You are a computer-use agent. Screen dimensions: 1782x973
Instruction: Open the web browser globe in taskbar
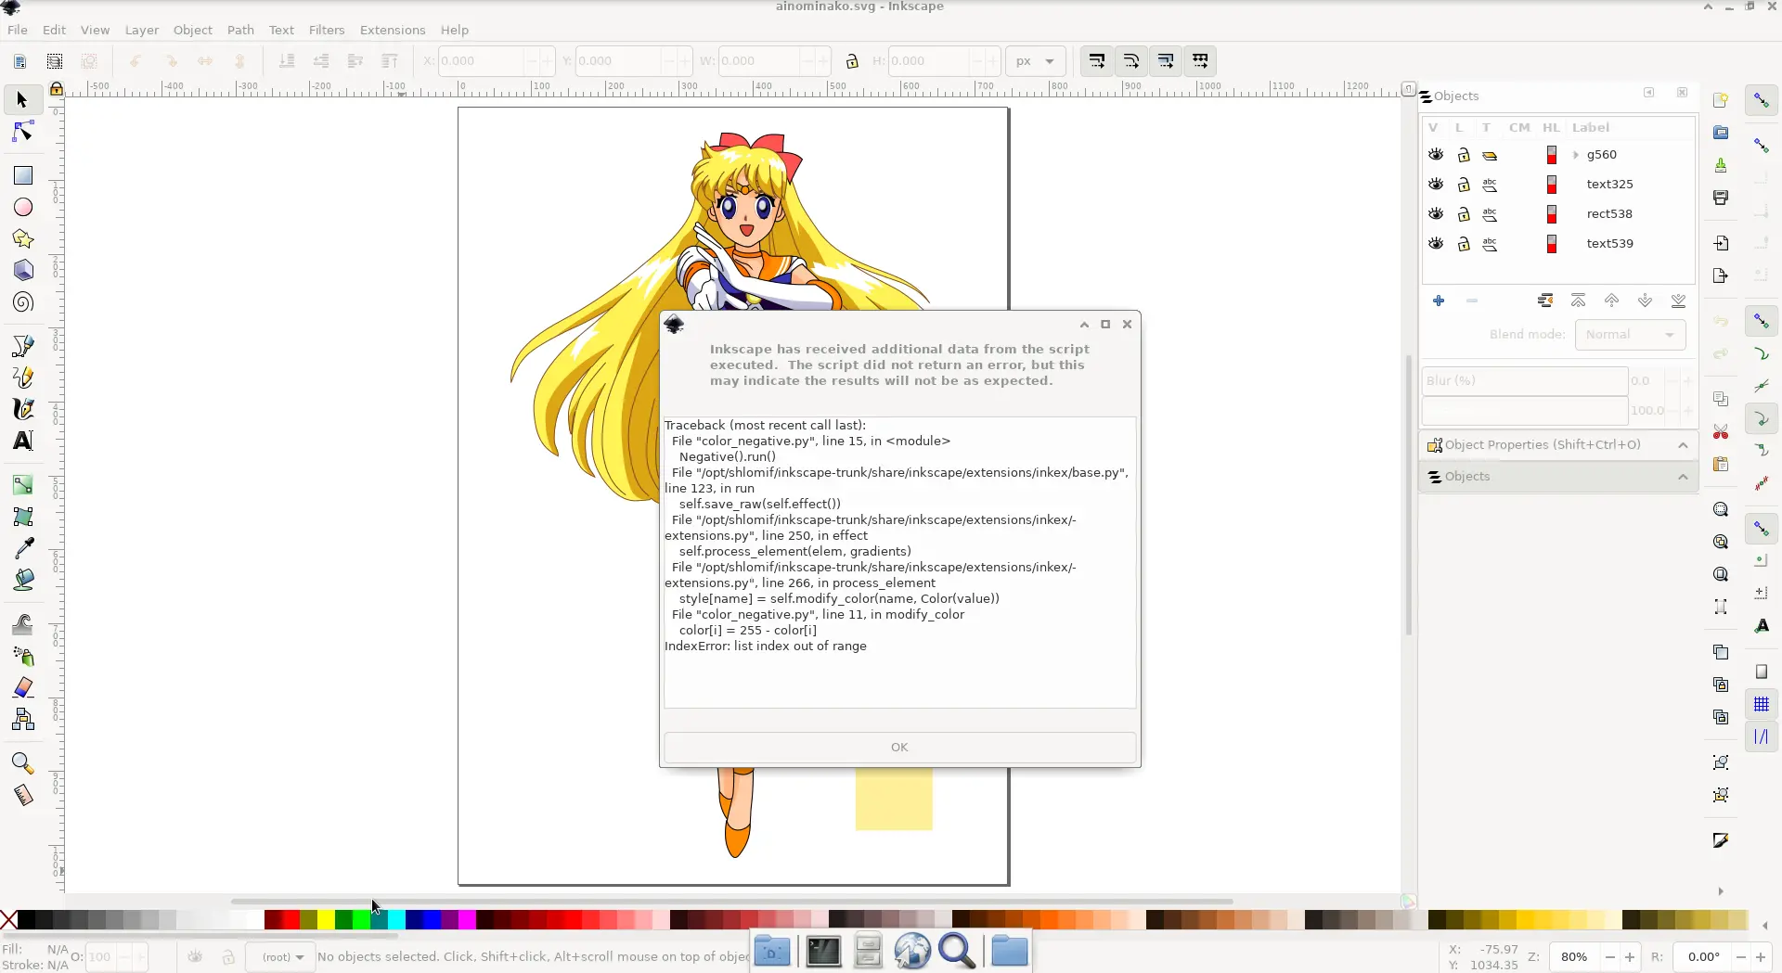pos(912,952)
